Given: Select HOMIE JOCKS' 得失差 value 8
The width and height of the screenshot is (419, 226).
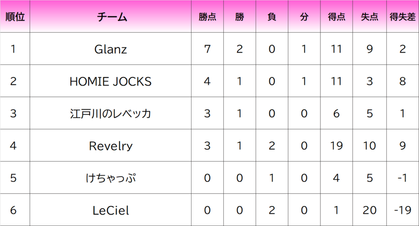Looking at the screenshot, I should click(x=403, y=81).
